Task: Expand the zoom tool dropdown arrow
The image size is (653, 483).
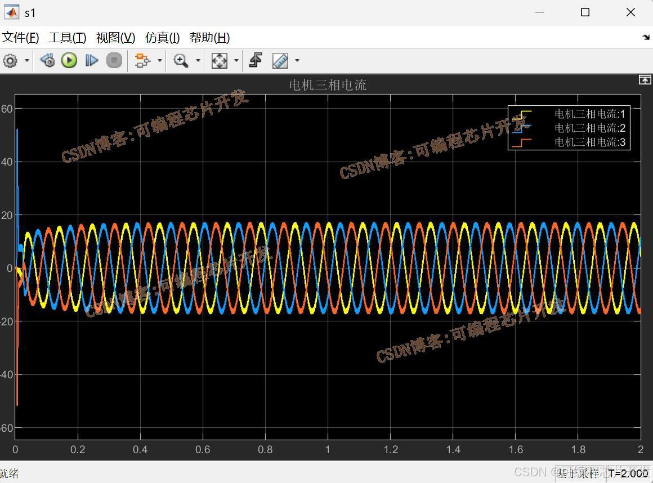Action: [x=198, y=61]
